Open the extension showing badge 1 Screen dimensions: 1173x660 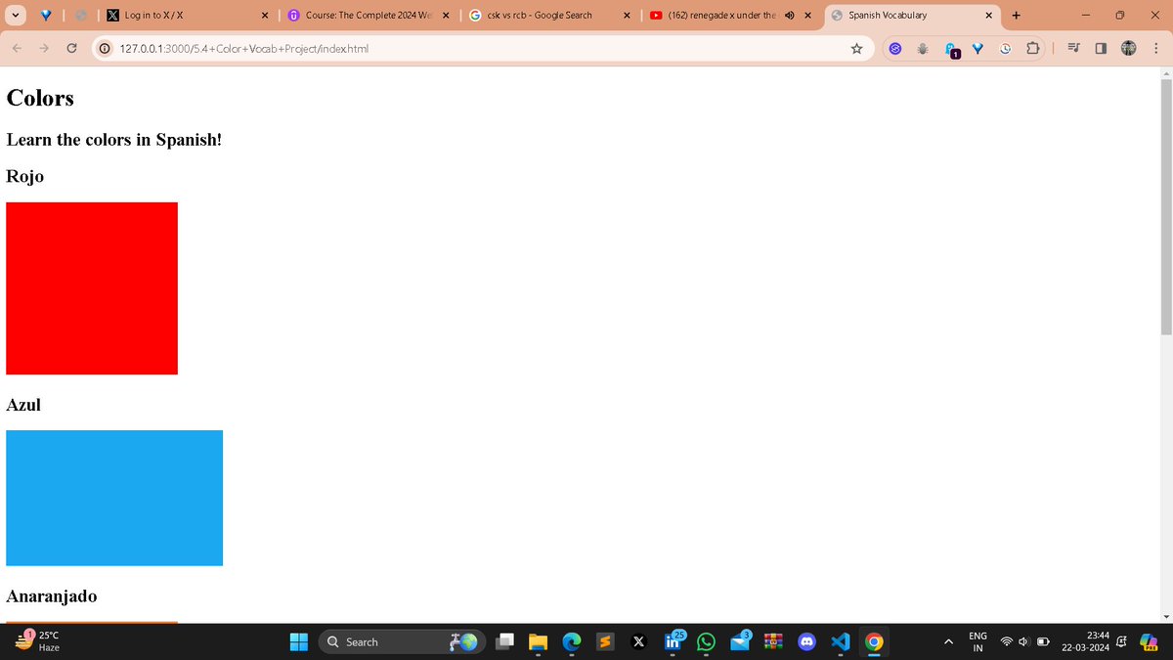pyautogui.click(x=951, y=50)
